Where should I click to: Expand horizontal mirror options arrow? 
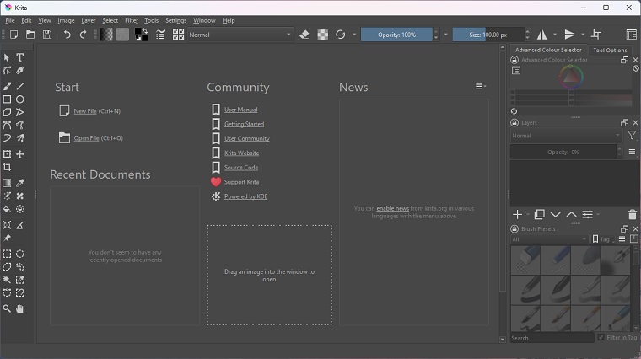click(555, 35)
